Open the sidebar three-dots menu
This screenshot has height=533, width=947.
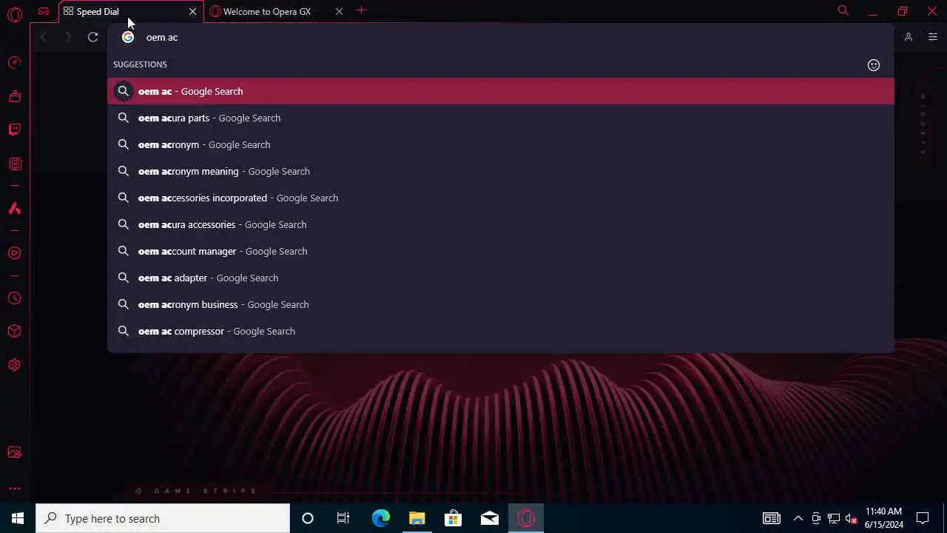[15, 489]
